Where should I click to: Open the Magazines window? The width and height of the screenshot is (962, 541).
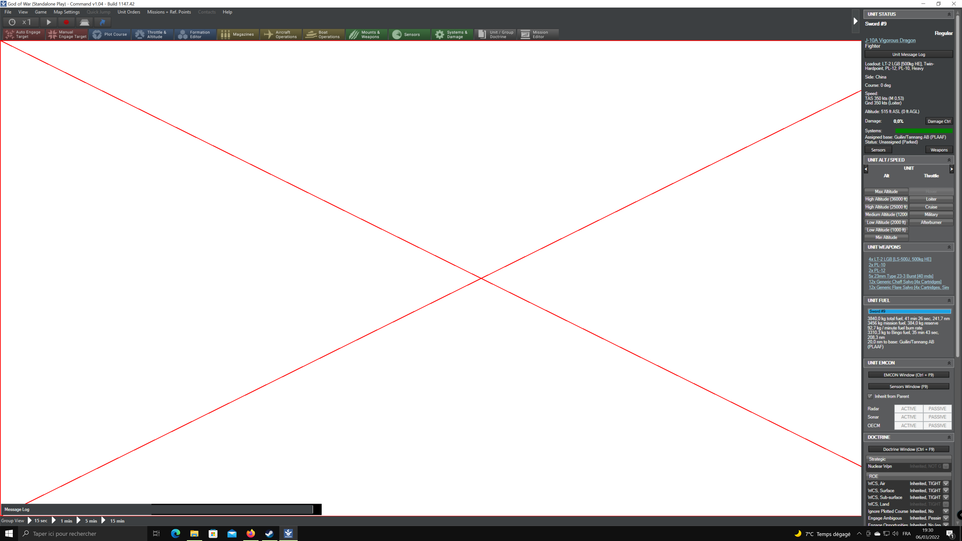(237, 34)
